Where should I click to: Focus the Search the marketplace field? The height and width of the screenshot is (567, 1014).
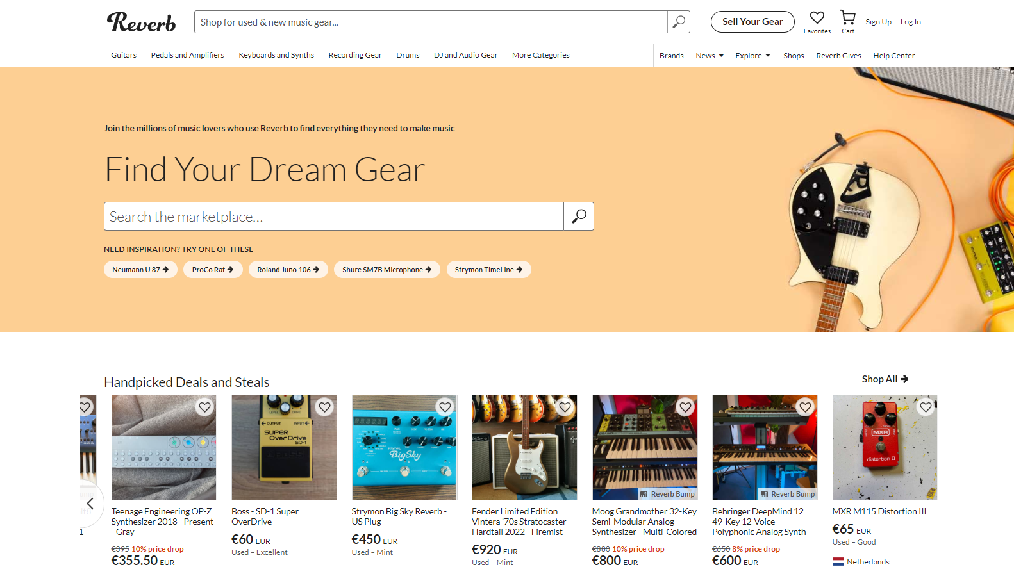point(334,217)
